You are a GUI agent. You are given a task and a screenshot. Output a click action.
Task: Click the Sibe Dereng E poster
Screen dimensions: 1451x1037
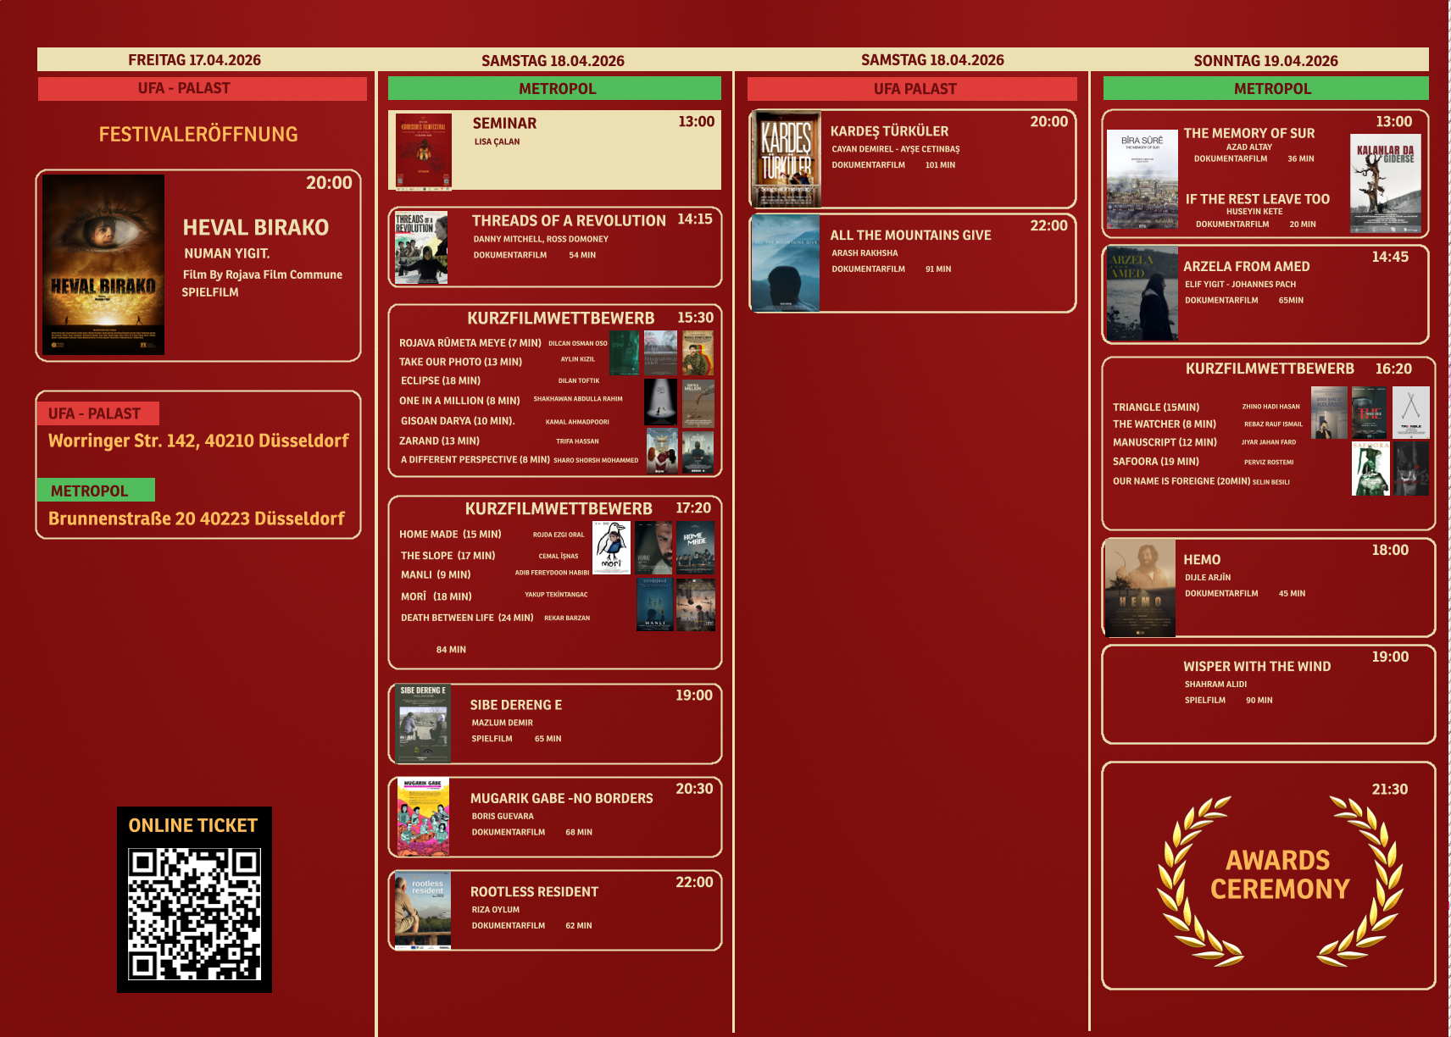coord(423,724)
